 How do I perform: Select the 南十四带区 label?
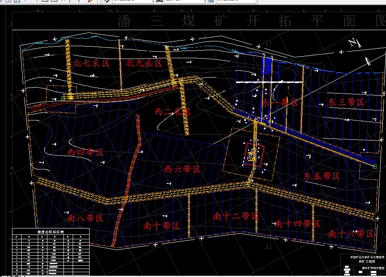[x=297, y=224]
